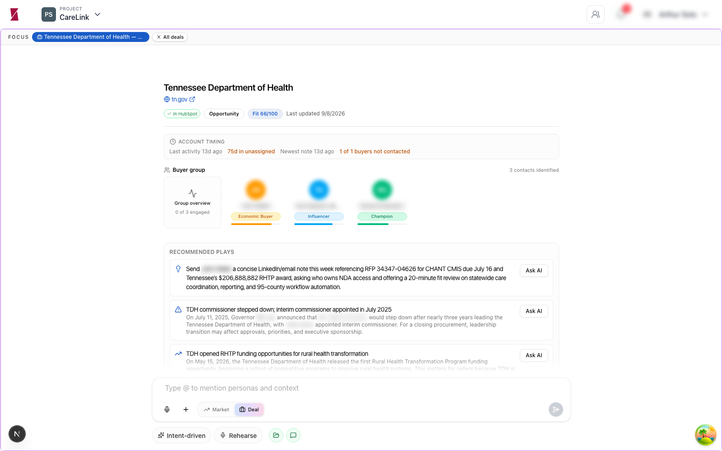Switch to Deal mode toggle
This screenshot has height=451, width=722.
pos(249,410)
